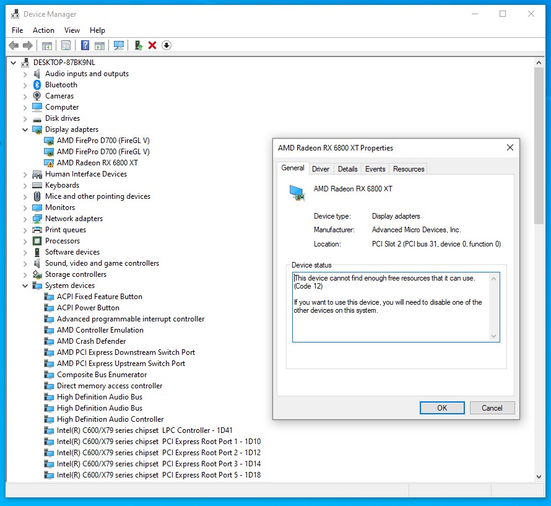Image resolution: width=551 pixels, height=506 pixels.
Task: Select Direct memory access controller
Action: tap(110, 386)
